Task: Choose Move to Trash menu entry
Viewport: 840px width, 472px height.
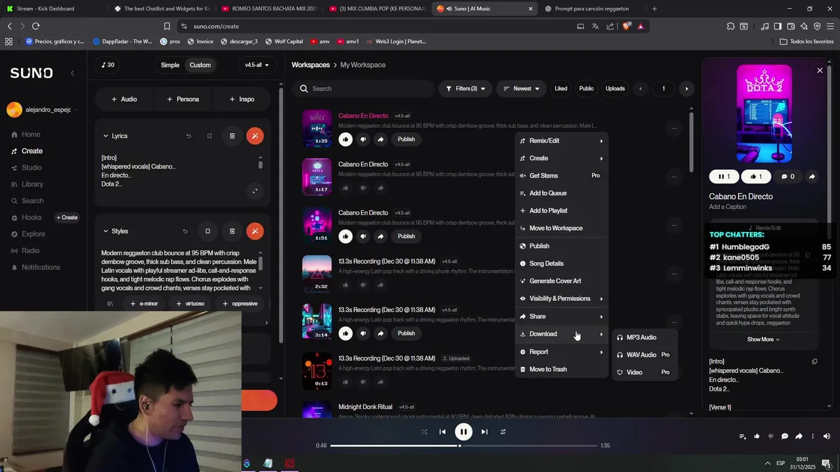Action: (x=561, y=369)
